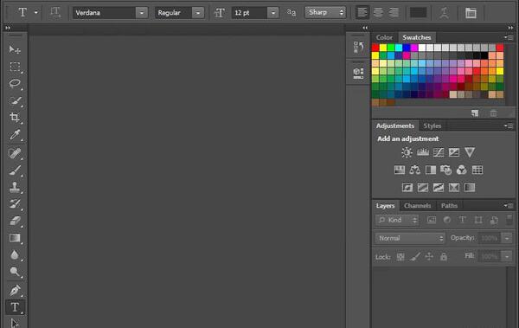Select the Gradient tool
This screenshot has height=328, width=519.
click(15, 238)
